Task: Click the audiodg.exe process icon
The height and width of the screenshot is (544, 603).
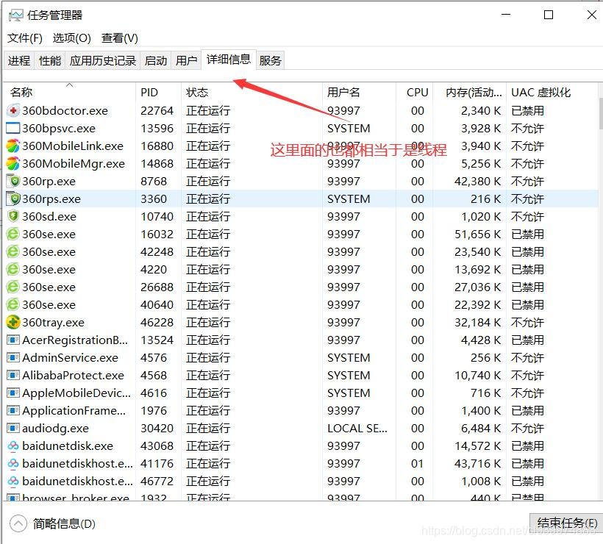Action: 13,429
